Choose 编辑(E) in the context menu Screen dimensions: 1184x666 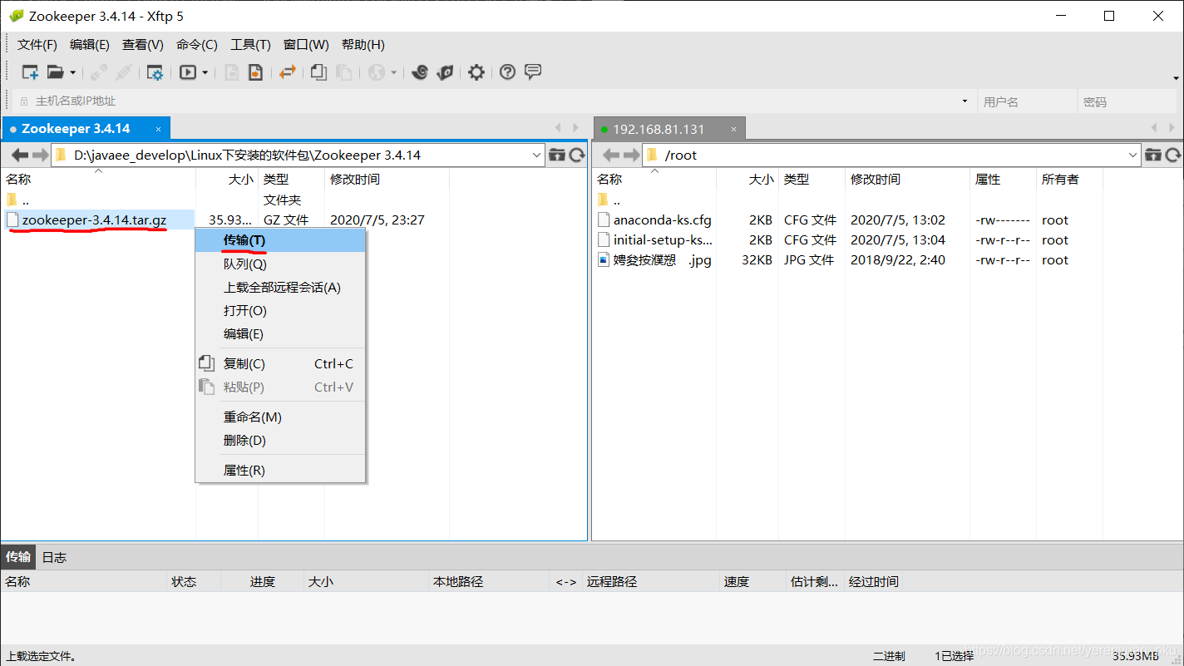pyautogui.click(x=280, y=333)
